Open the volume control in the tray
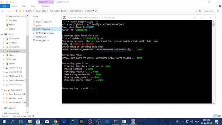Screen dimensions: 222x125 192,122
